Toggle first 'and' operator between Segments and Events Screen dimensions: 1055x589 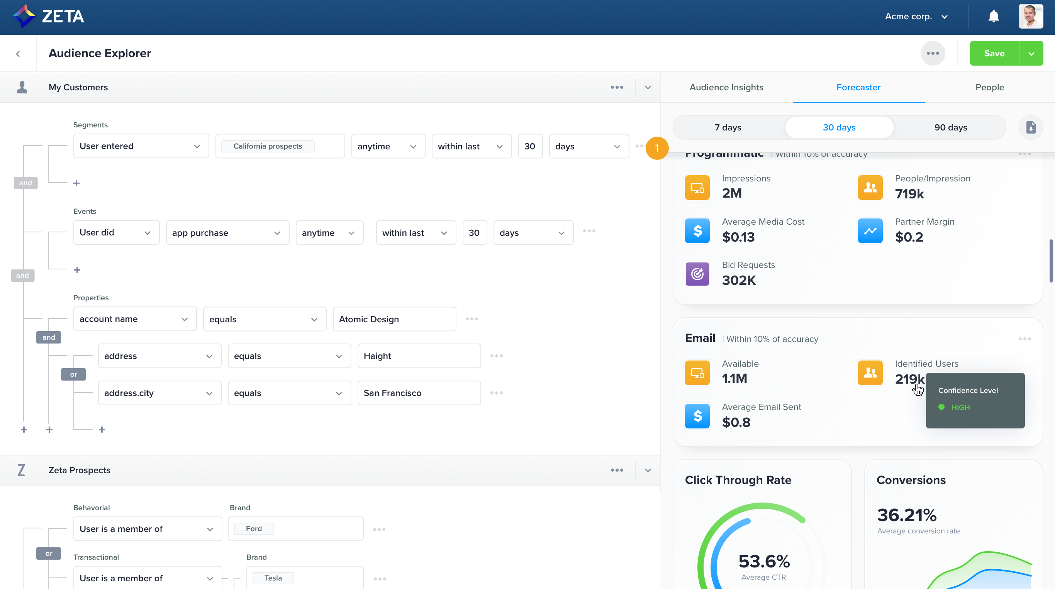click(25, 183)
